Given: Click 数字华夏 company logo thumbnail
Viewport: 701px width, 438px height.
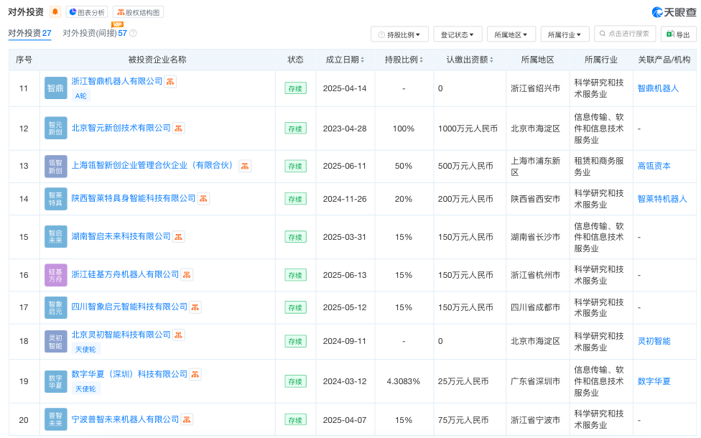Looking at the screenshot, I should (x=55, y=381).
